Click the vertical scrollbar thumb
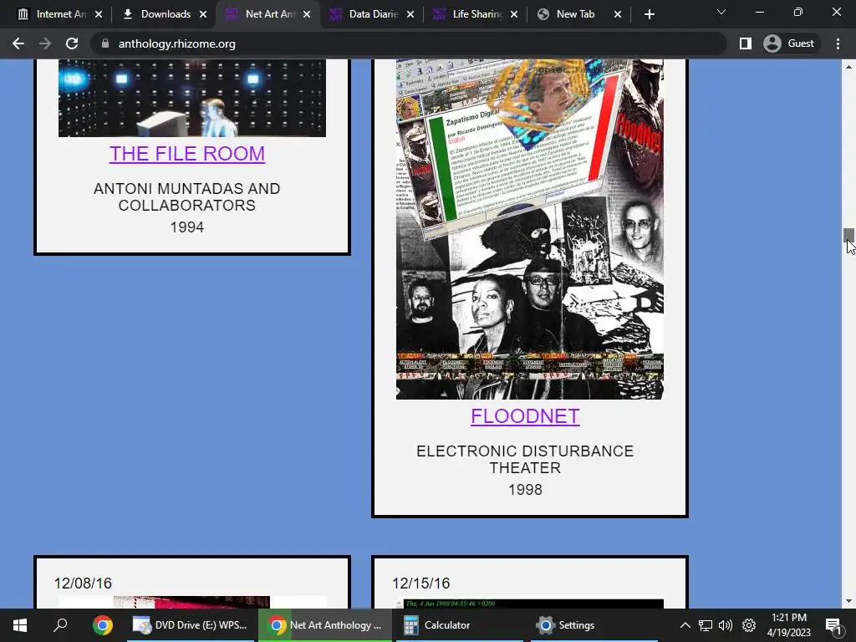Viewport: 856px width, 642px height. click(x=848, y=234)
